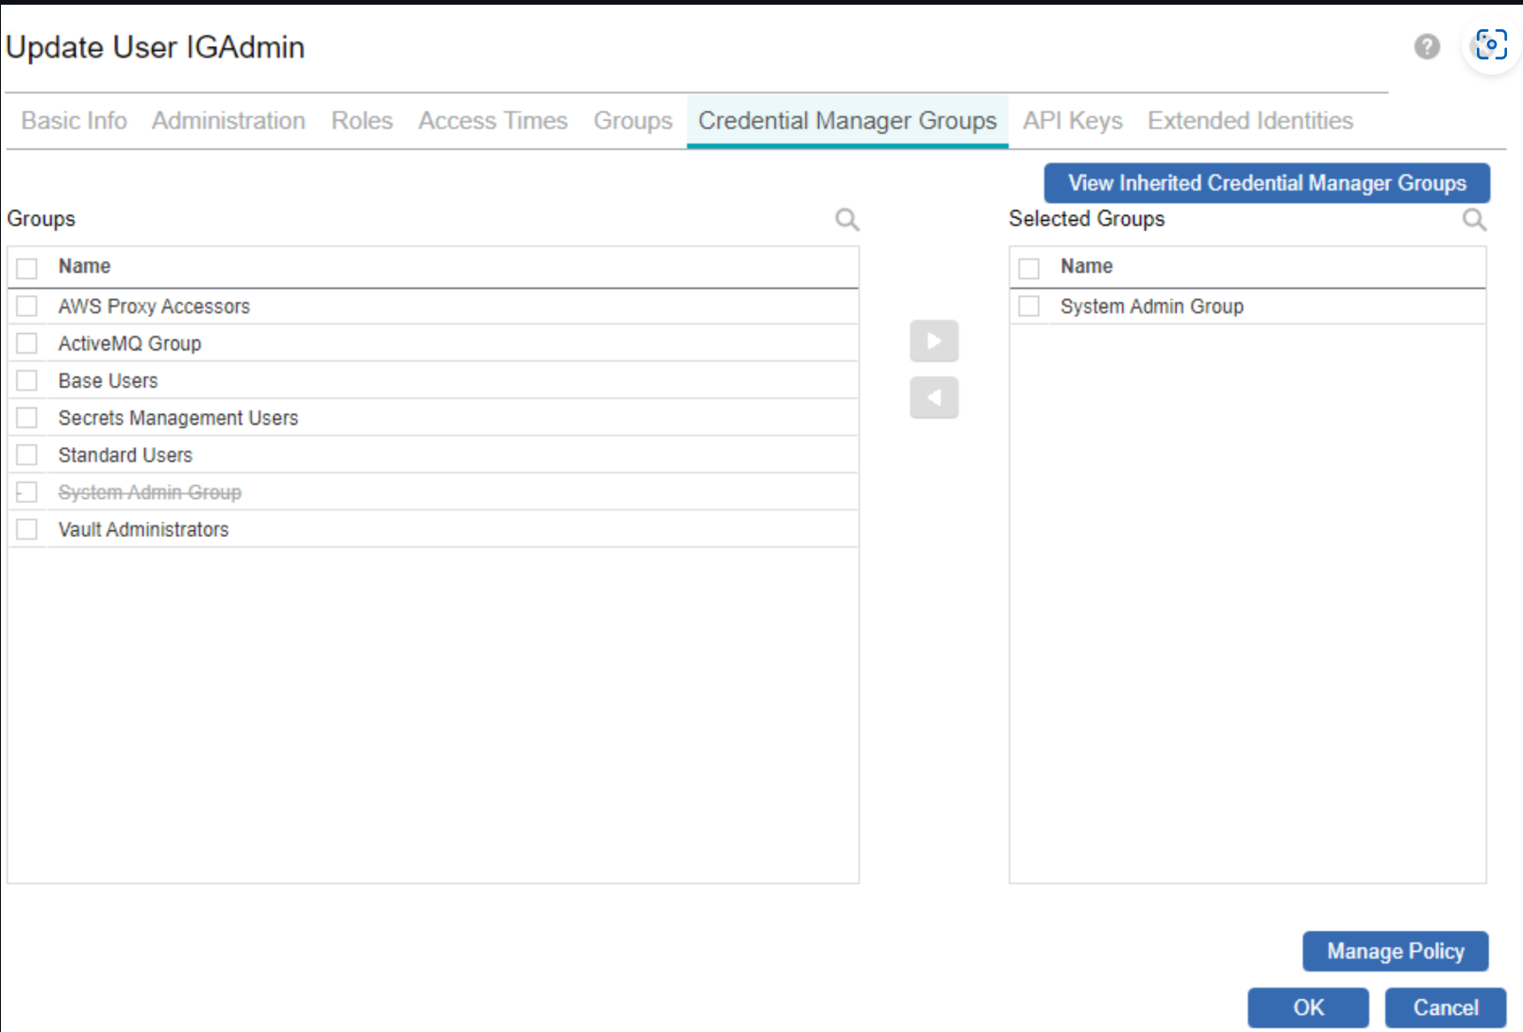Viewport: 1523px width, 1032px height.
Task: Confirm changes with the OK button
Action: [1307, 1007]
